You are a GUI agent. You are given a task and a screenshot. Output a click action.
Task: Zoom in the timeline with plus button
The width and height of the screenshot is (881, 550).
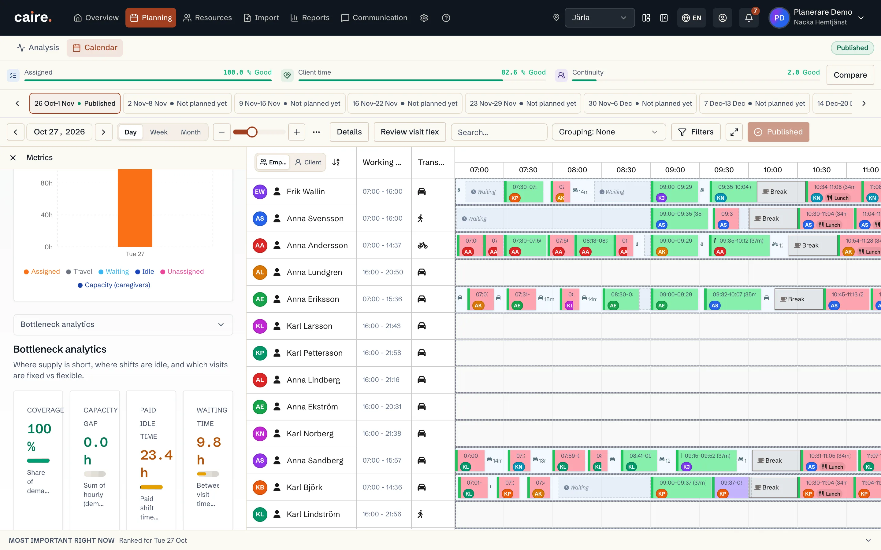[x=297, y=132]
